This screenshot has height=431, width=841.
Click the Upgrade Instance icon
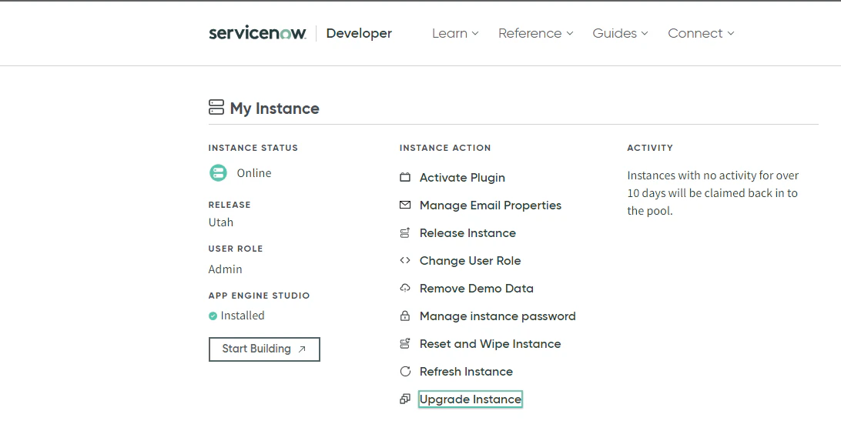pos(405,399)
